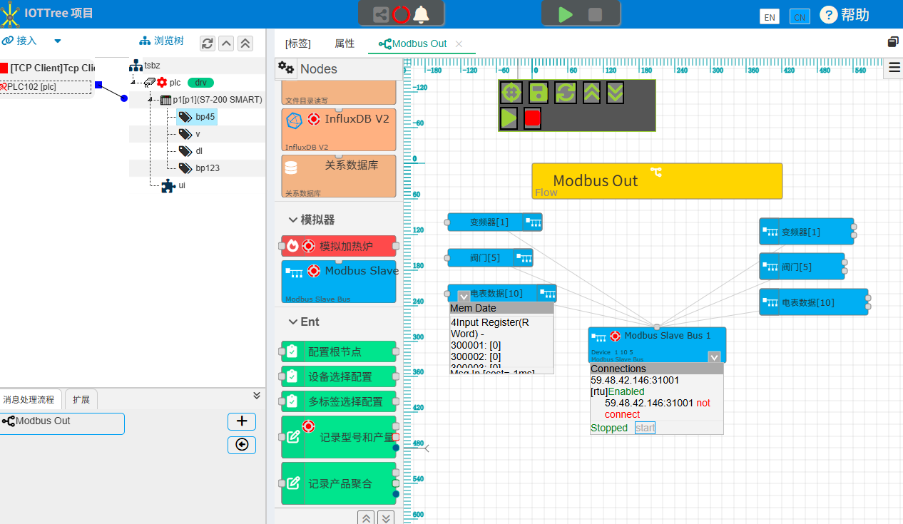
Task: Click list icon on left 阀门[5] node
Action: [524, 258]
